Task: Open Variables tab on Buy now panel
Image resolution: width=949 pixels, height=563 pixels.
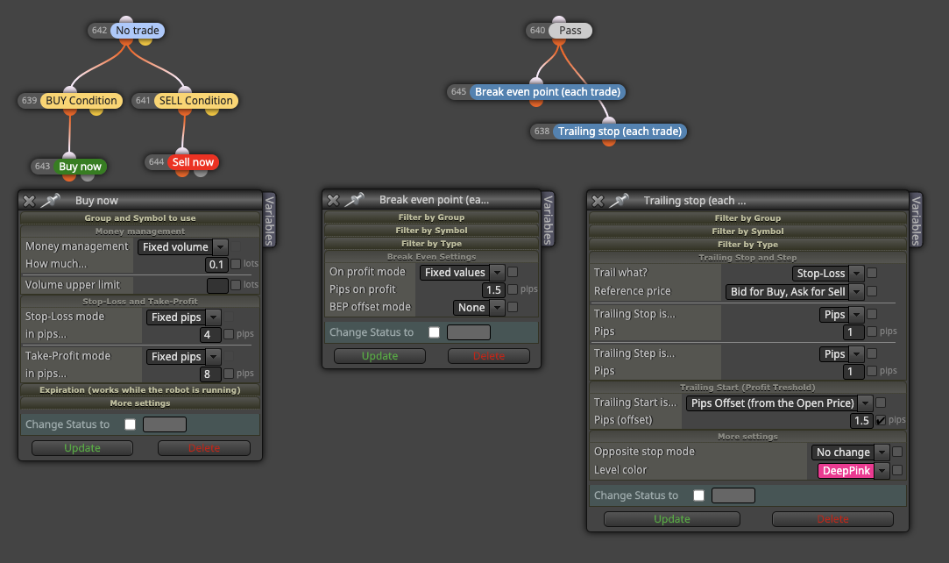Action: (269, 220)
